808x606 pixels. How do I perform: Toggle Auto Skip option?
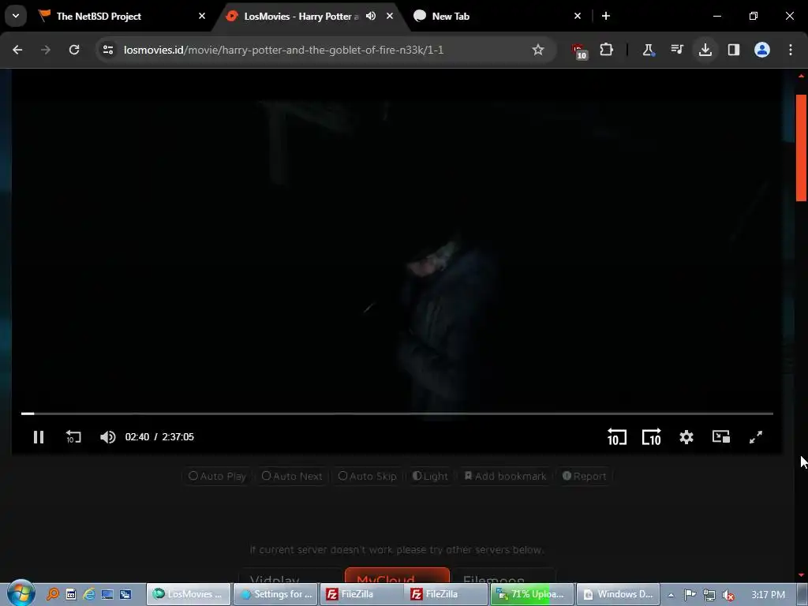(367, 476)
